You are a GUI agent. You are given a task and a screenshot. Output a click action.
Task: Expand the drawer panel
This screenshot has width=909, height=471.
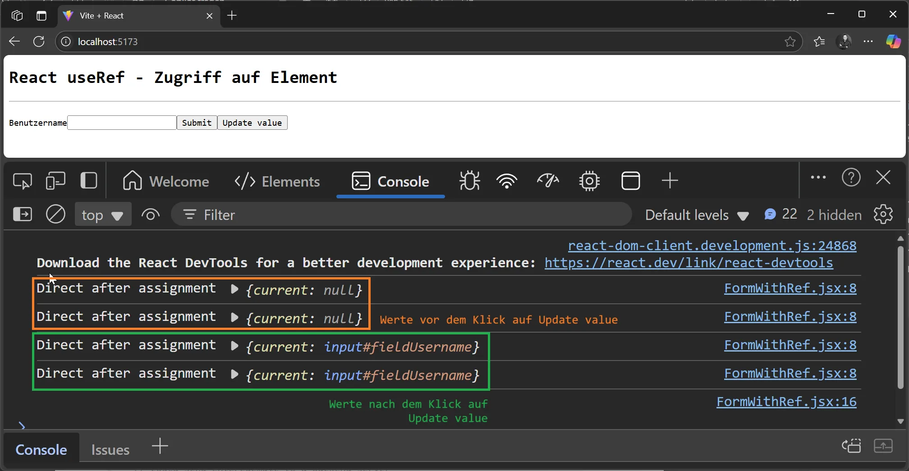pyautogui.click(x=883, y=446)
